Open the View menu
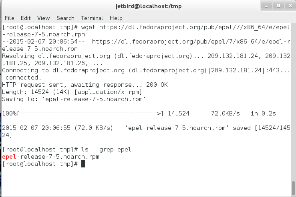296x197 pixels. click(x=43, y=18)
